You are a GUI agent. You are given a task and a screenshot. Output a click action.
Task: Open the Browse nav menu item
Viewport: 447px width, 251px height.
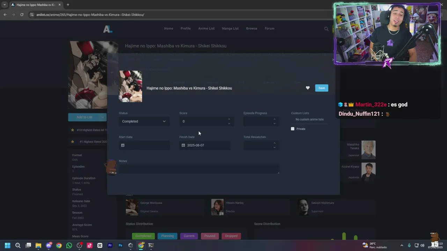click(x=251, y=28)
